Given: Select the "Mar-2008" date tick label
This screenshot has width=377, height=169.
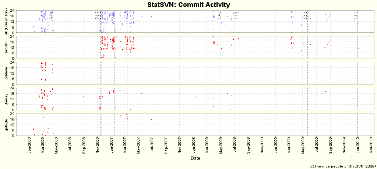Looking at the screenshot, I should click(x=207, y=146).
